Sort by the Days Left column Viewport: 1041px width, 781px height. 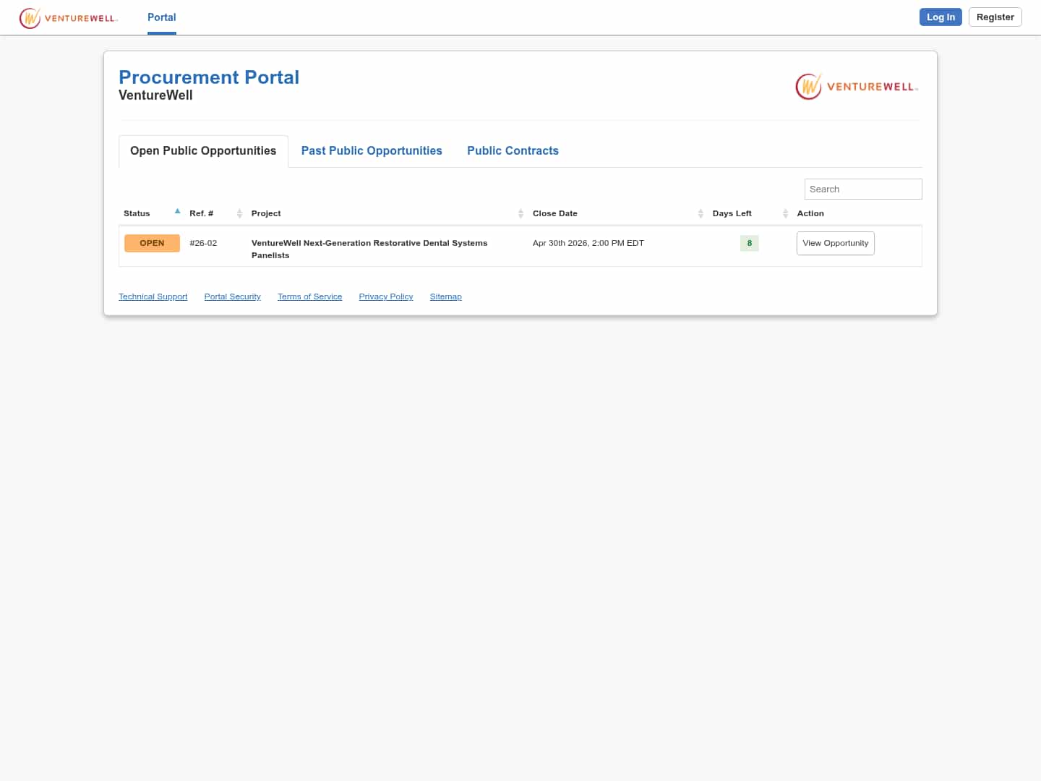tap(785, 213)
